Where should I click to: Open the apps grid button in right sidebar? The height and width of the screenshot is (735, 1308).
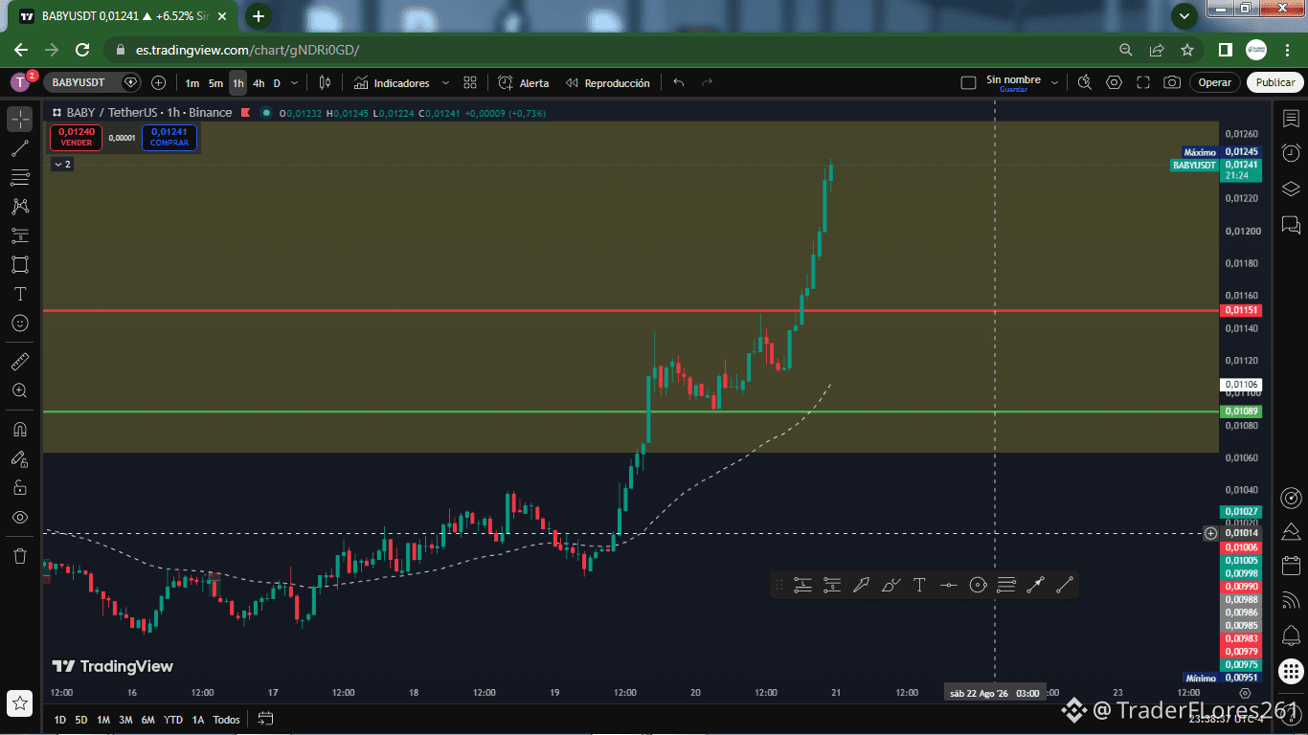[1291, 672]
